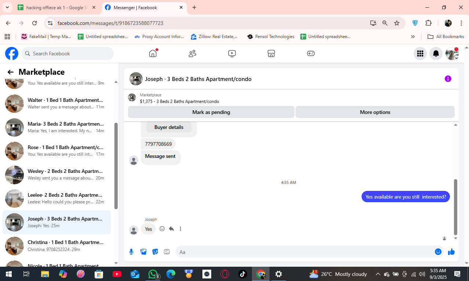Image resolution: width=469 pixels, height=281 pixels.
Task: Open Marketplace storefront icon
Action: (x=271, y=53)
